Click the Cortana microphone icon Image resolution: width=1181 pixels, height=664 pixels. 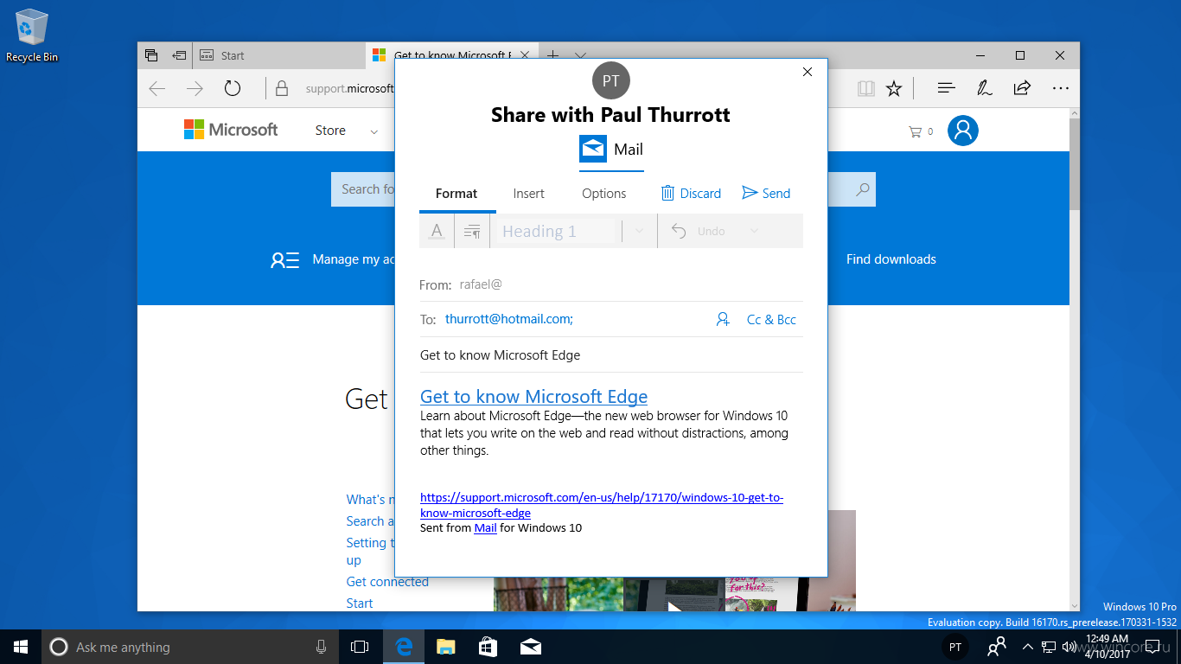point(321,647)
